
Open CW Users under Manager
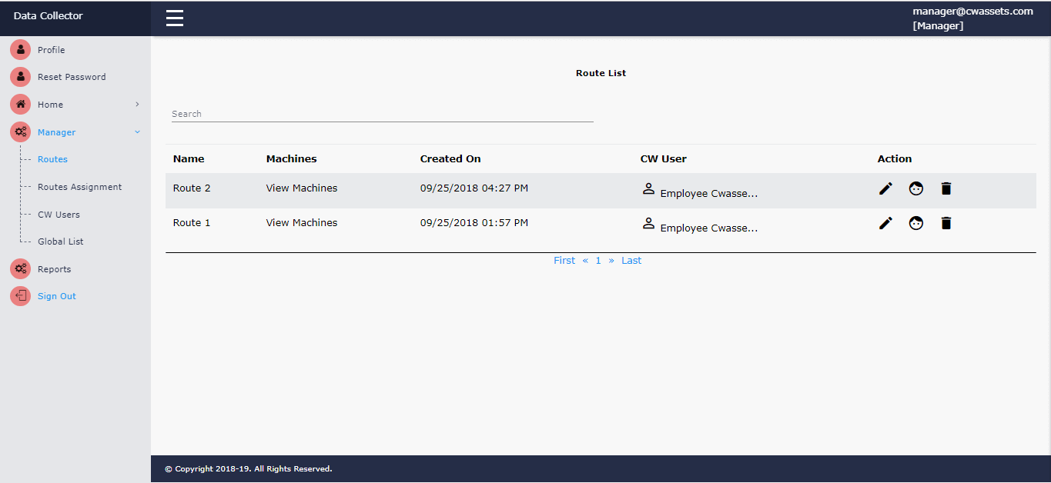pyautogui.click(x=59, y=215)
